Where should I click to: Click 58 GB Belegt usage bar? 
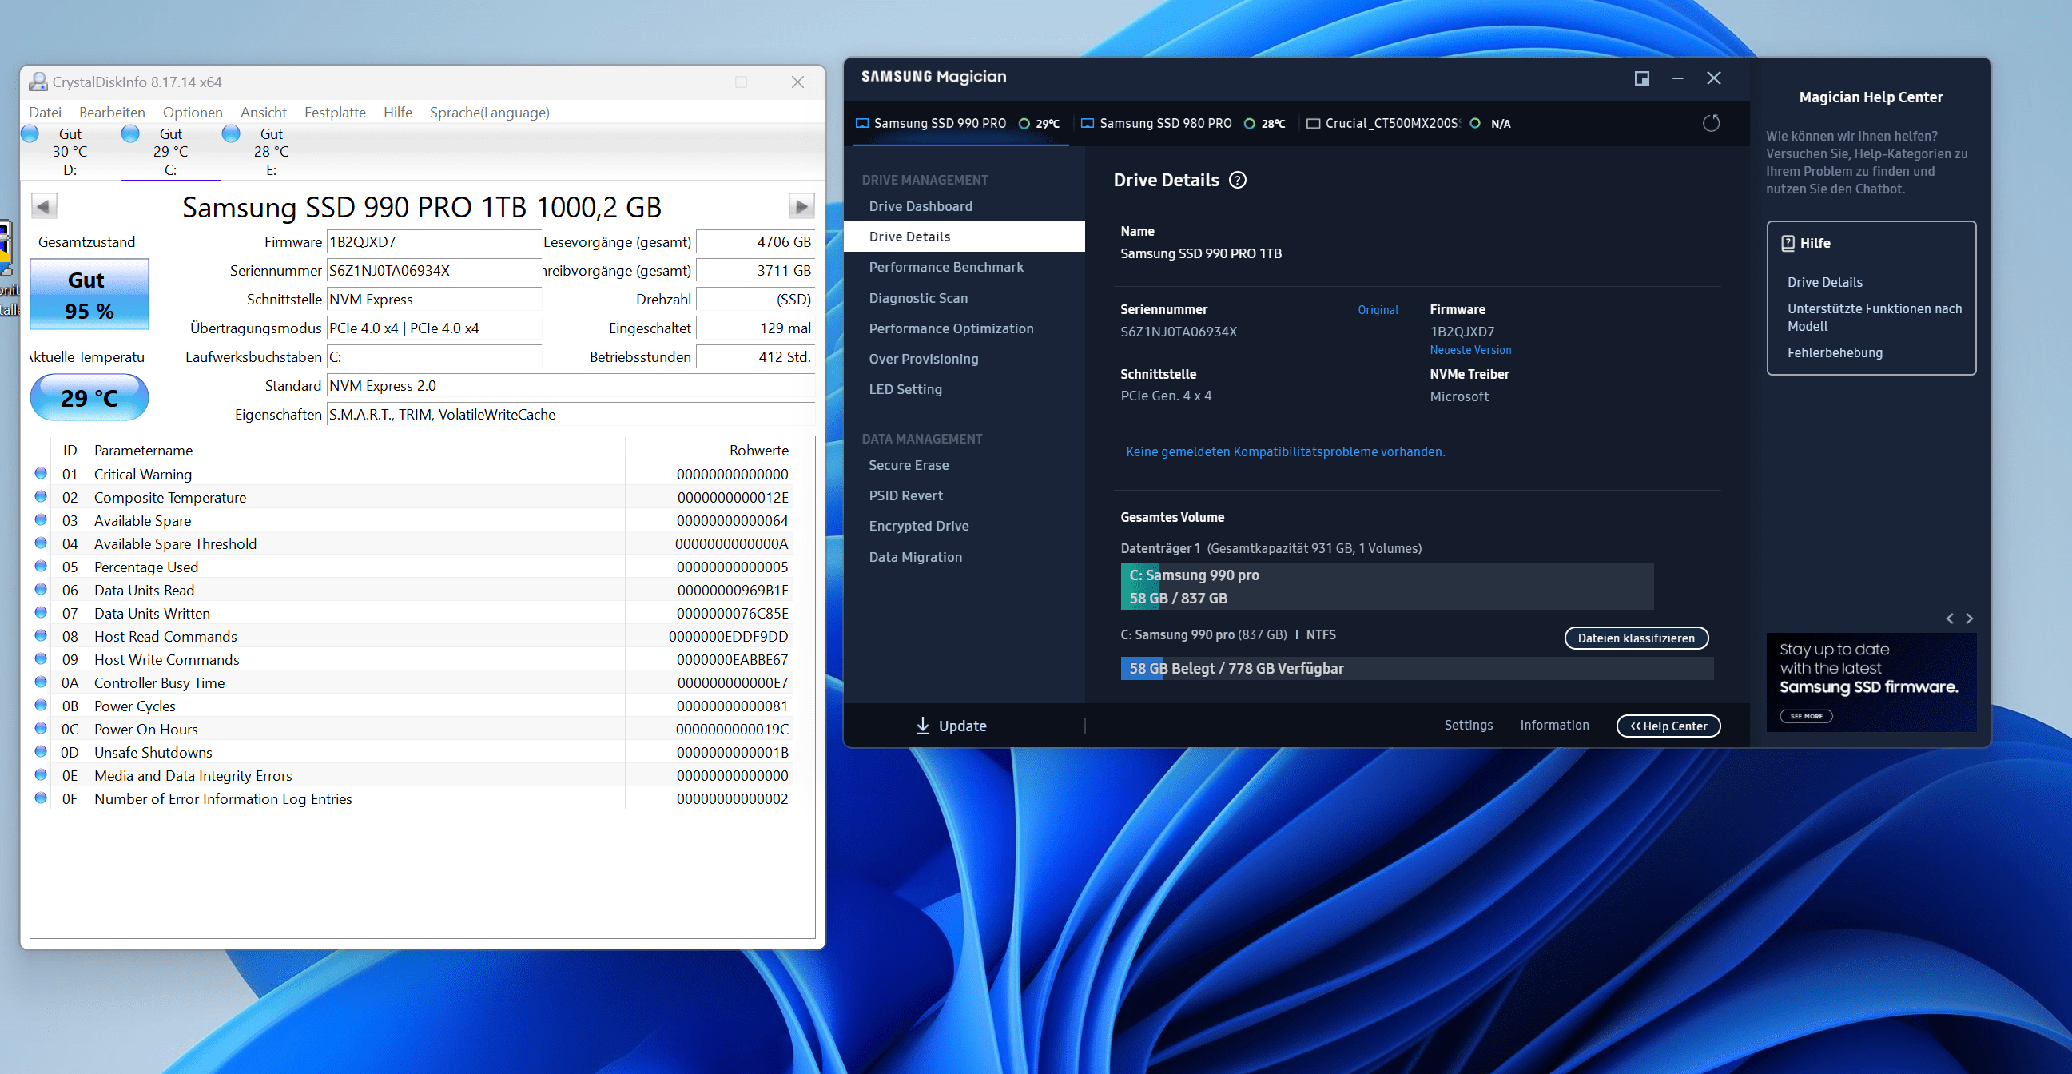point(1417,669)
